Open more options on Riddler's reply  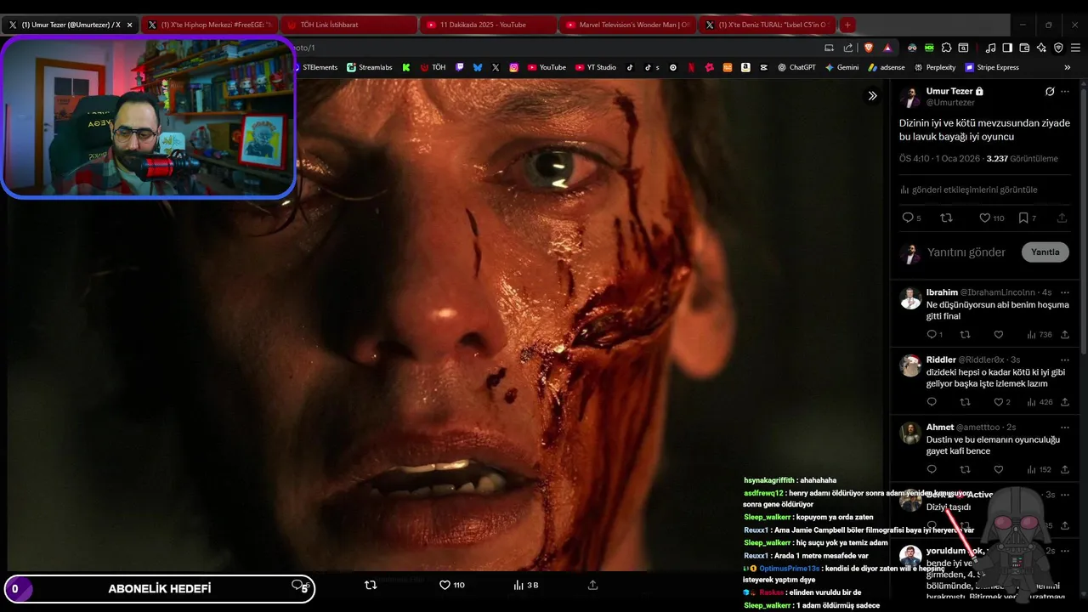[1065, 360]
